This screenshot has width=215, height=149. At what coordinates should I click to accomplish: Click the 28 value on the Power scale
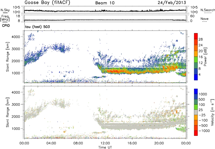200,39
